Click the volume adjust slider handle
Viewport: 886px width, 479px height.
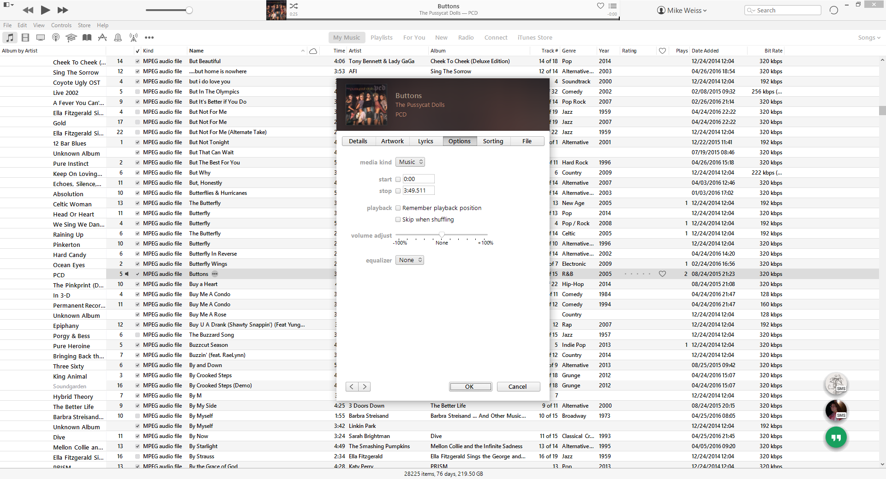442,235
